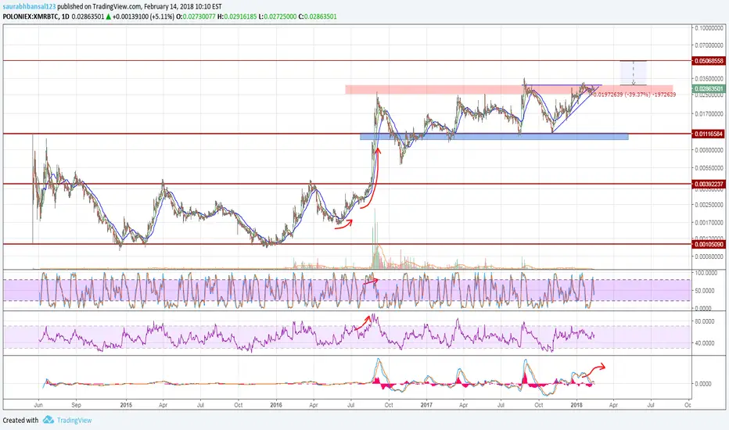Open the saurabhbansal123 author link
The width and height of the screenshot is (729, 430).
[29, 6]
